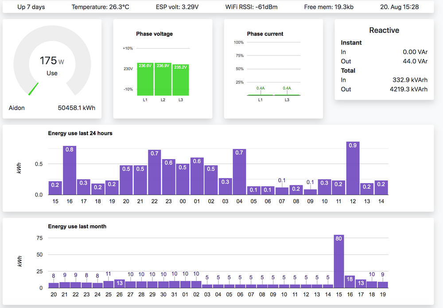Click the hour 12 bar showing 0.9 kWh
The height and width of the screenshot is (308, 443).
click(353, 168)
